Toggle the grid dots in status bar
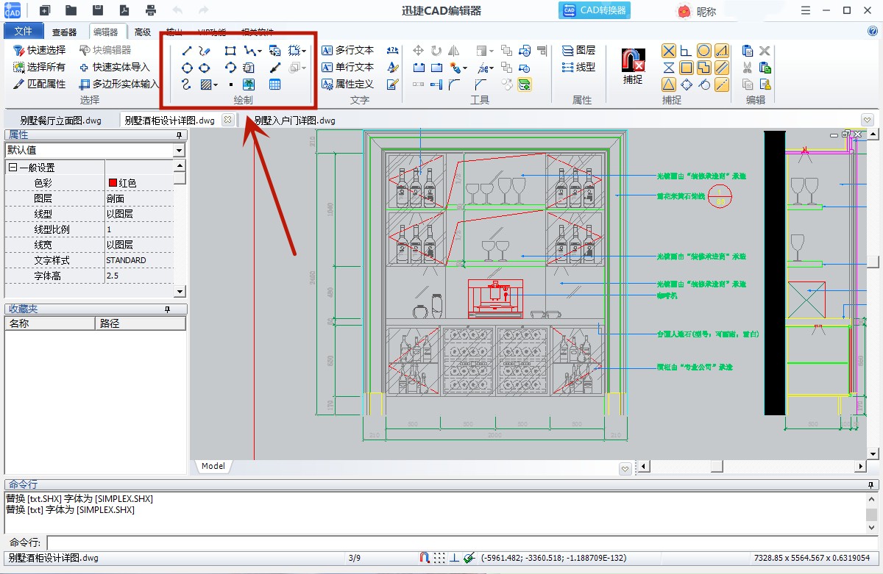 point(439,558)
